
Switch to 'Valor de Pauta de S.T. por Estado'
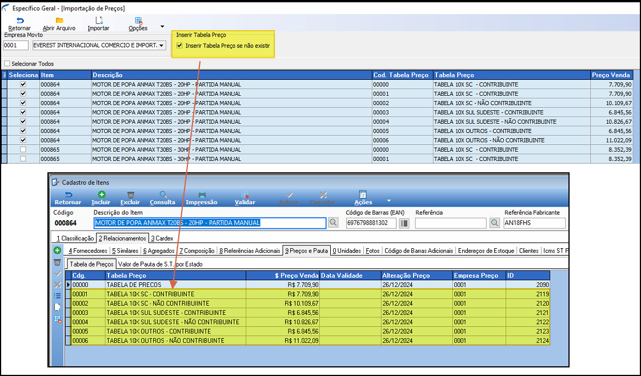click(x=160, y=264)
